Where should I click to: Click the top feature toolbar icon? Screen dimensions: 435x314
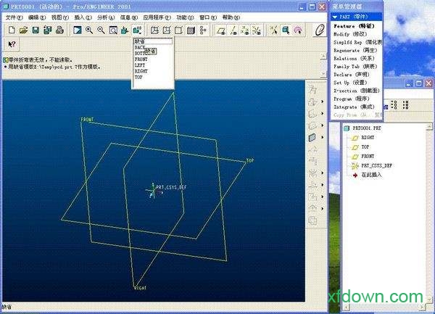tap(312, 90)
